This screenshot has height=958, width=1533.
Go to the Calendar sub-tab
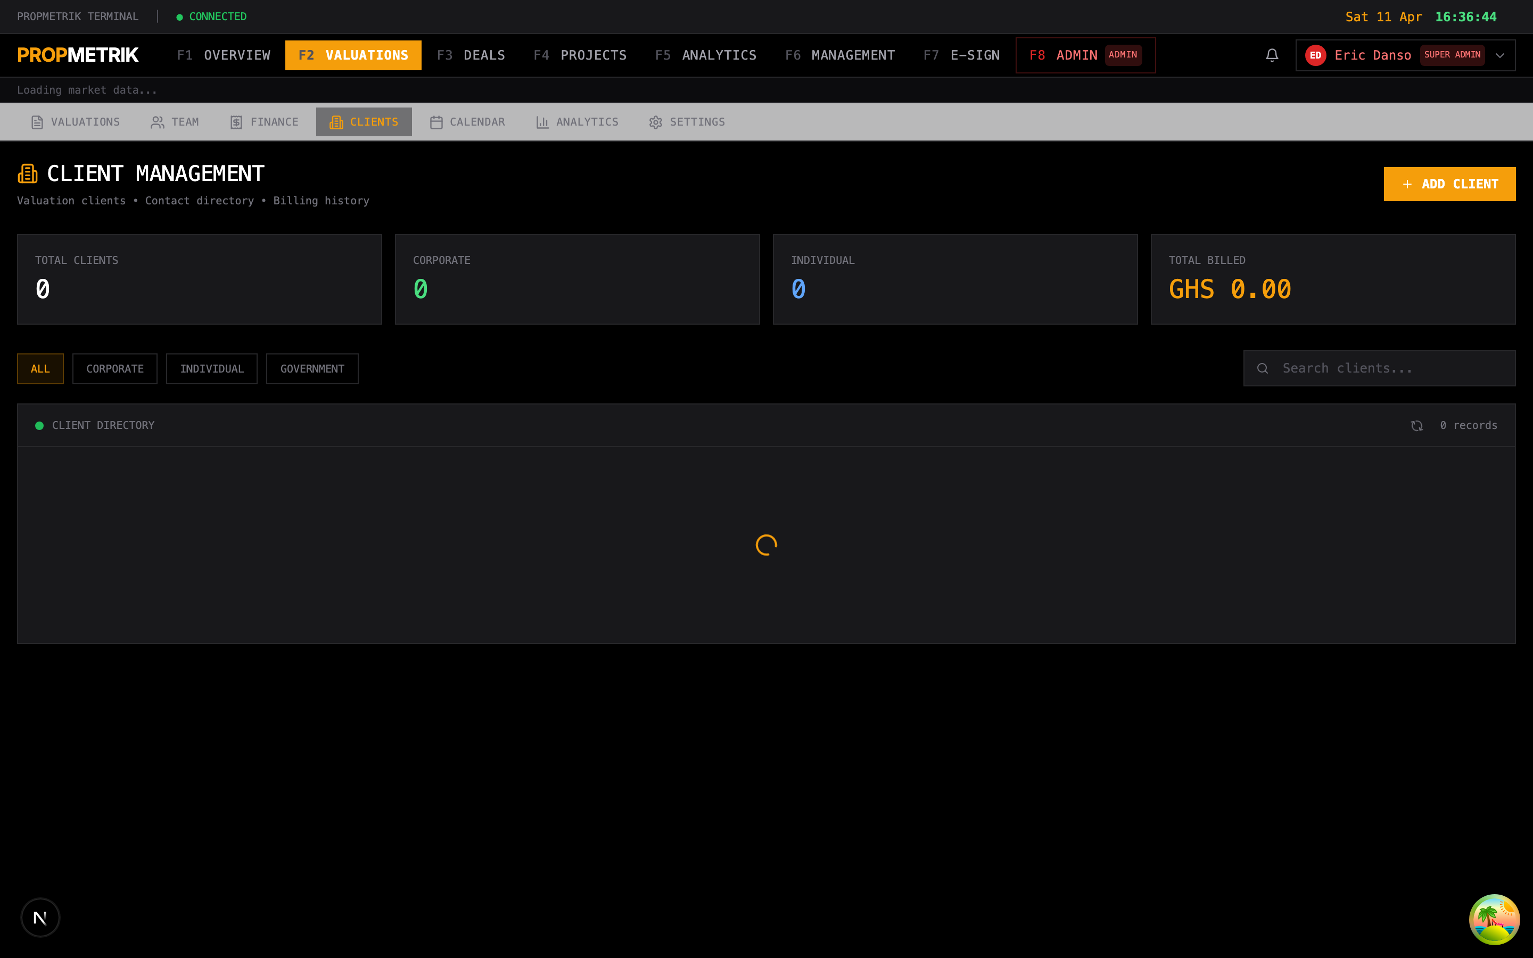pyautogui.click(x=467, y=122)
